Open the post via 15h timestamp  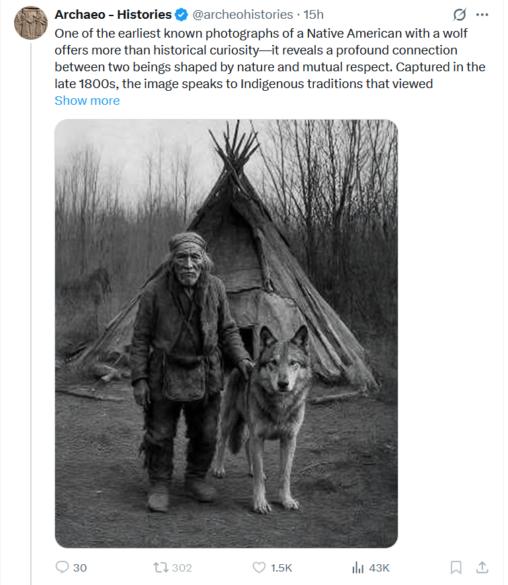click(x=314, y=15)
